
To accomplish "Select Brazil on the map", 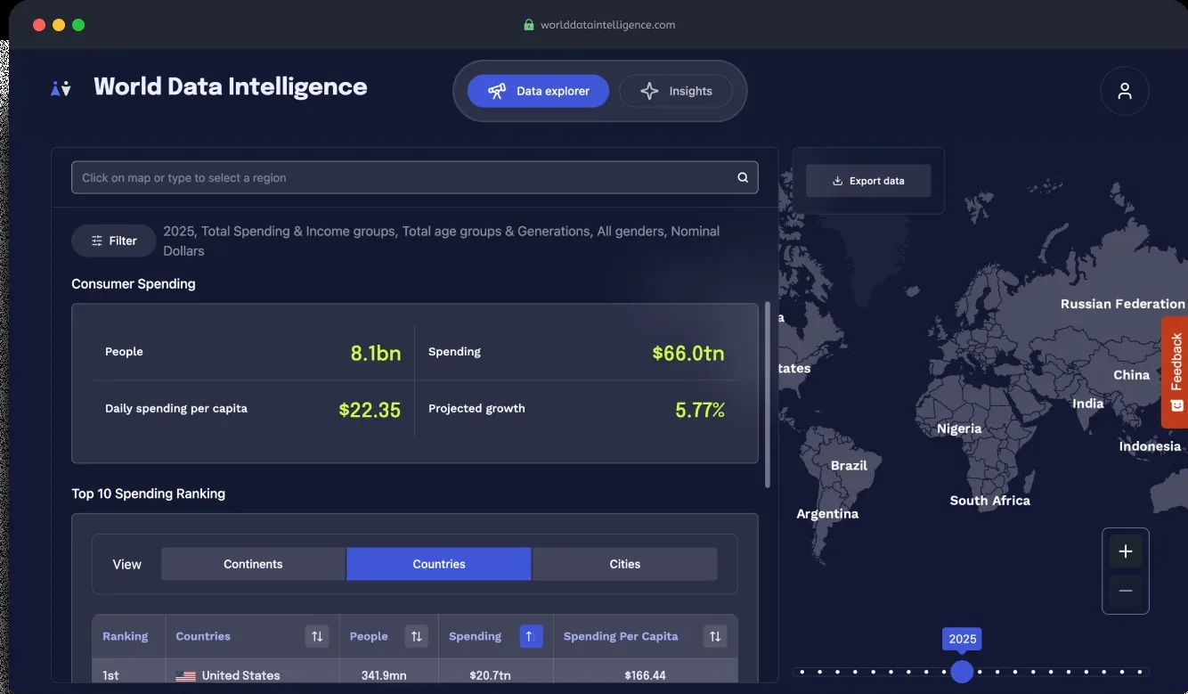I will tap(849, 466).
